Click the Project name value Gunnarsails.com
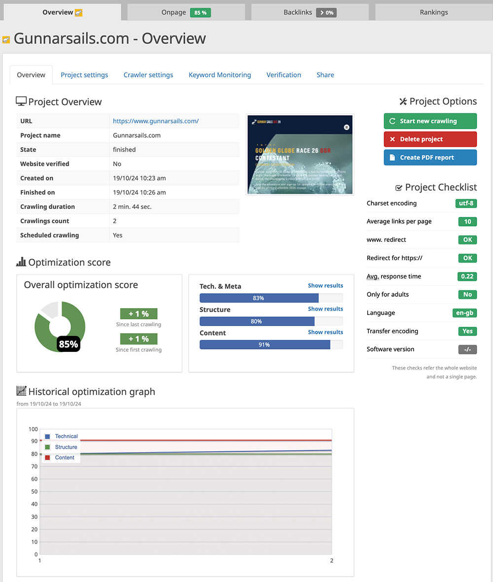This screenshot has width=493, height=582. tap(137, 135)
